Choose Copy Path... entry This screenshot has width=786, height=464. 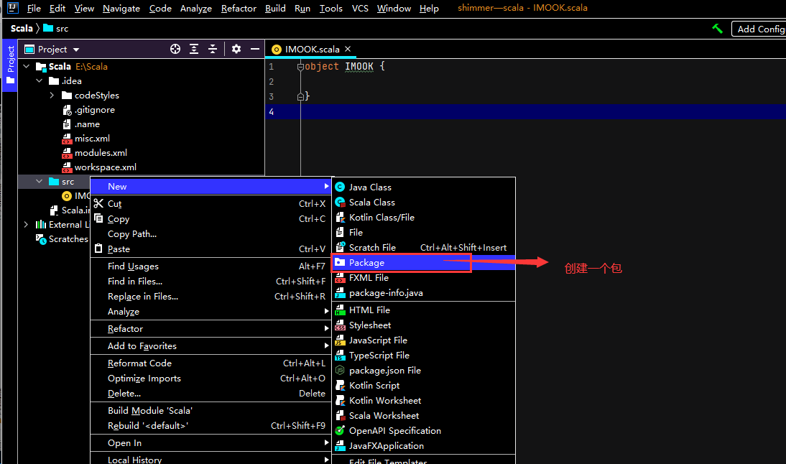click(210, 233)
